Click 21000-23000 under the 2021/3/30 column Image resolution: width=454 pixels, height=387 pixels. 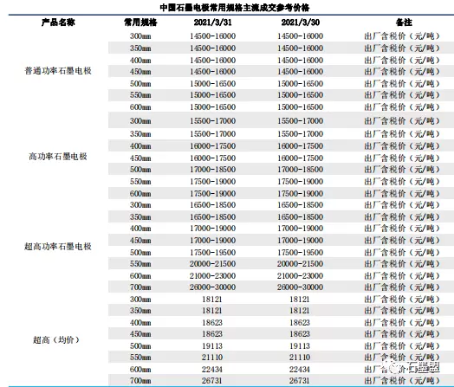tap(301, 276)
